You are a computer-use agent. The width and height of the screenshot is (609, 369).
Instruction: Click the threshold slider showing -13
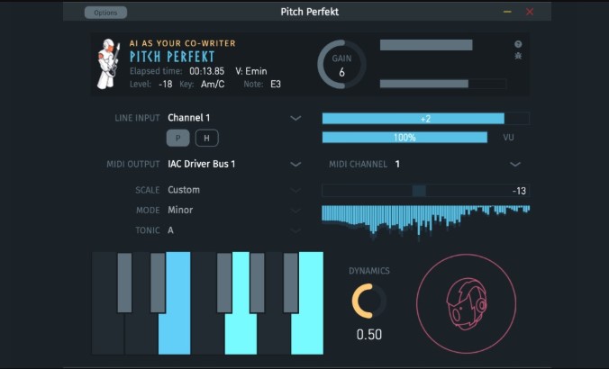(x=426, y=191)
